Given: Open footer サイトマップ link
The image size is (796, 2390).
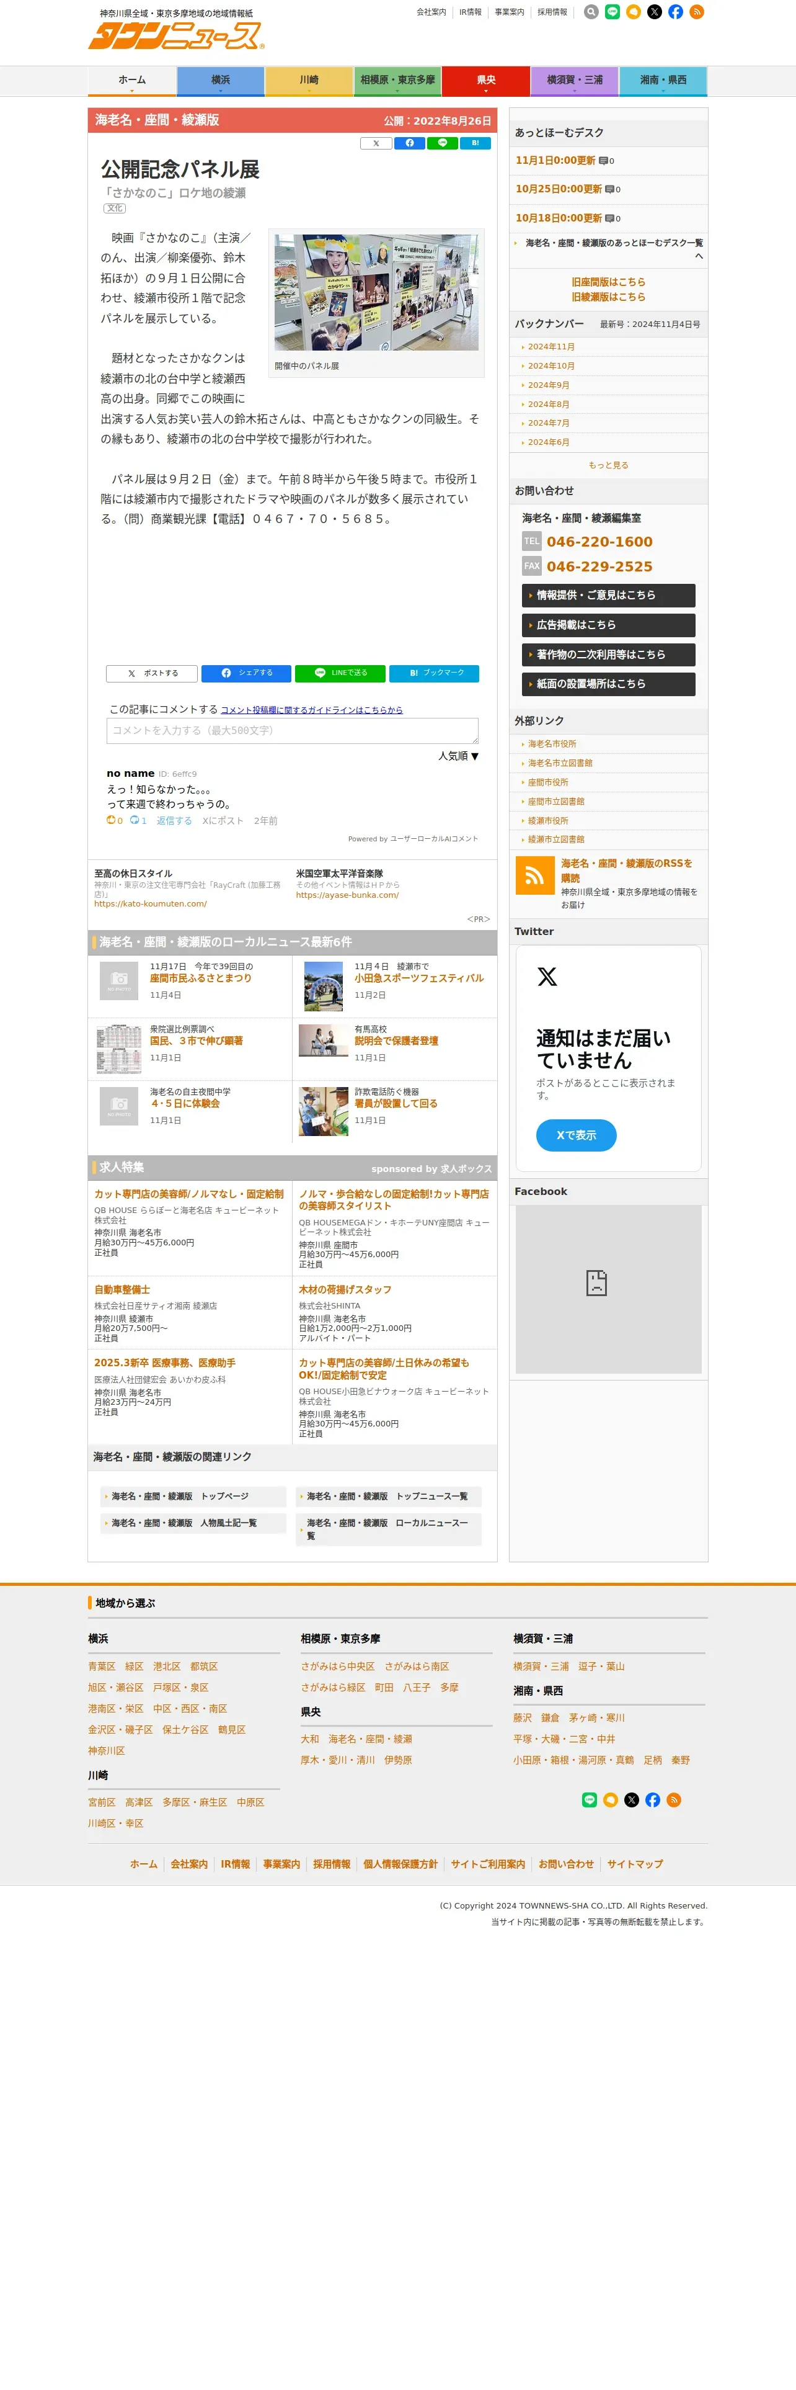Looking at the screenshot, I should (635, 1865).
